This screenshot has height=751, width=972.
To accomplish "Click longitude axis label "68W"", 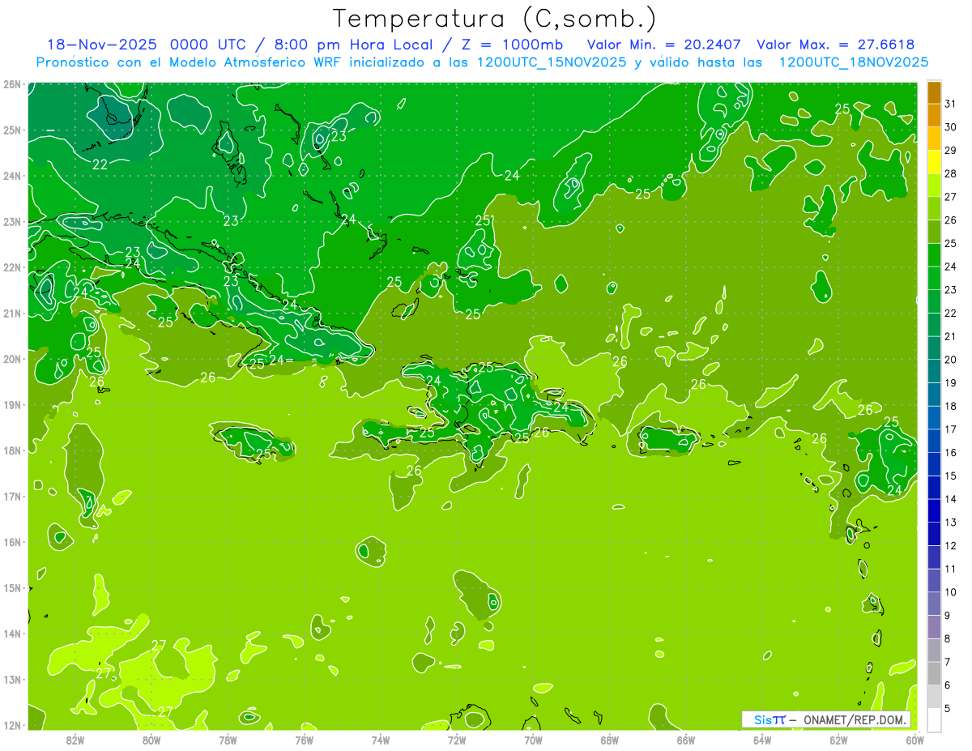I will pos(610,740).
